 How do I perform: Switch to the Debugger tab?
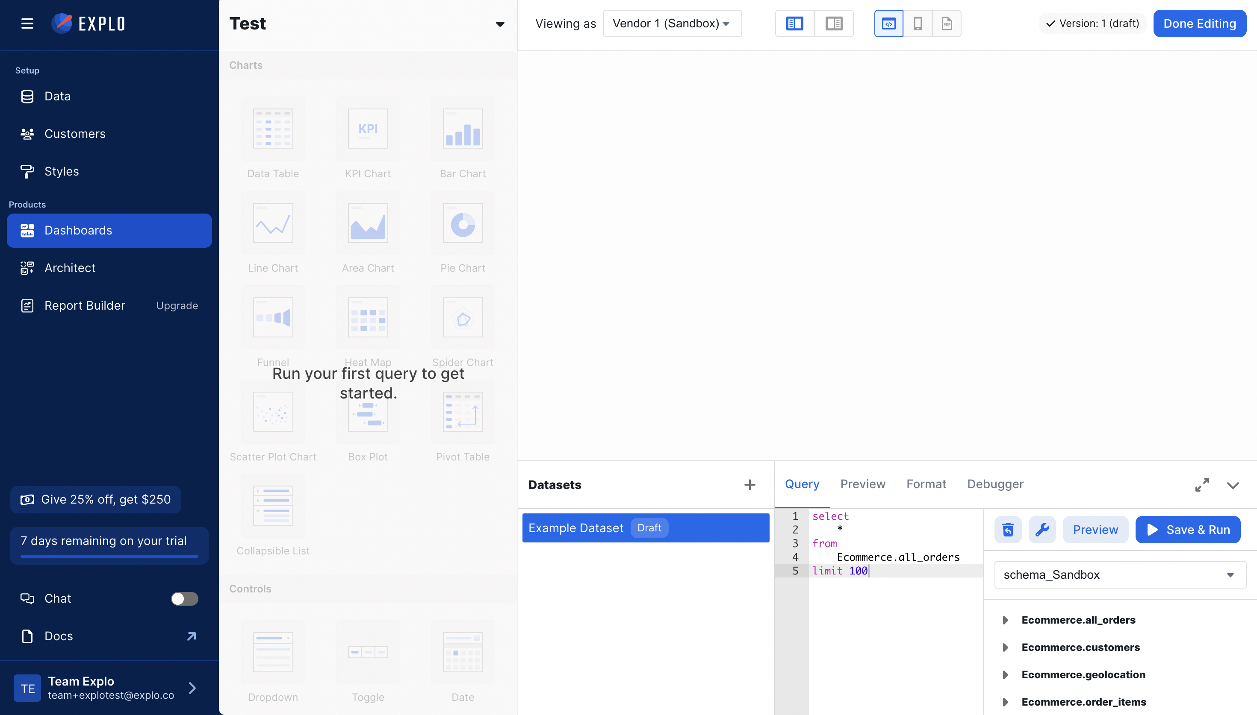(x=995, y=484)
